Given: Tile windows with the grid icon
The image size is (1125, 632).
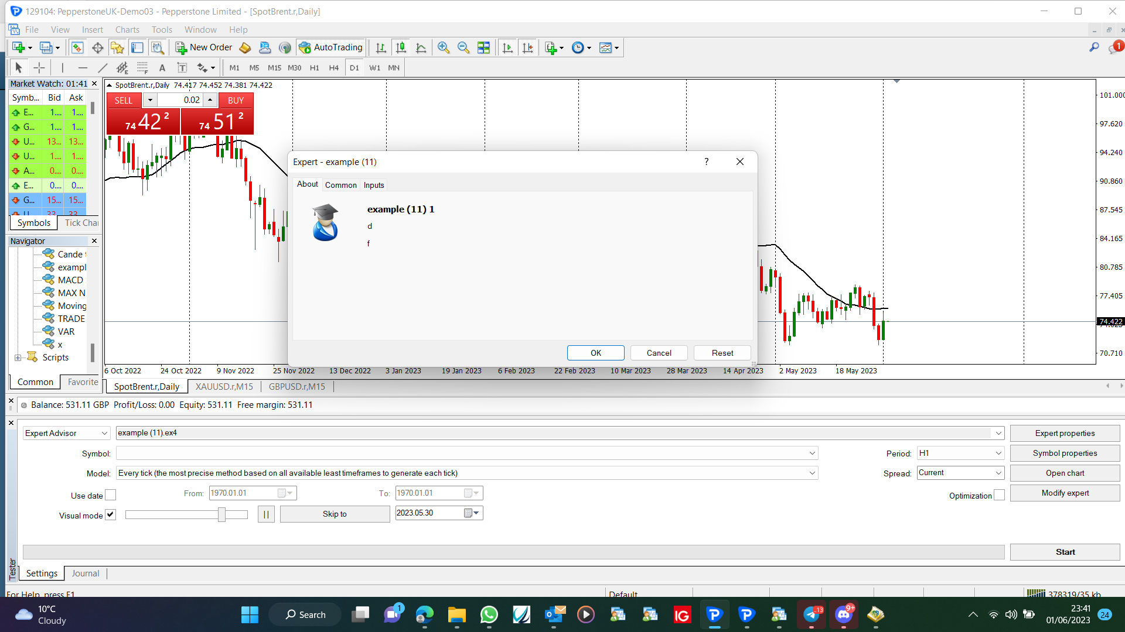Looking at the screenshot, I should pos(483,47).
